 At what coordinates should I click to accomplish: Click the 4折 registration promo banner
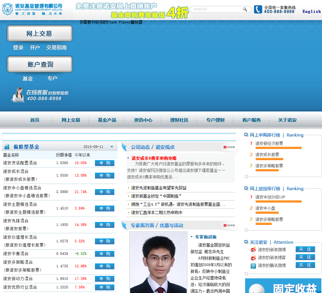[x=132, y=11]
